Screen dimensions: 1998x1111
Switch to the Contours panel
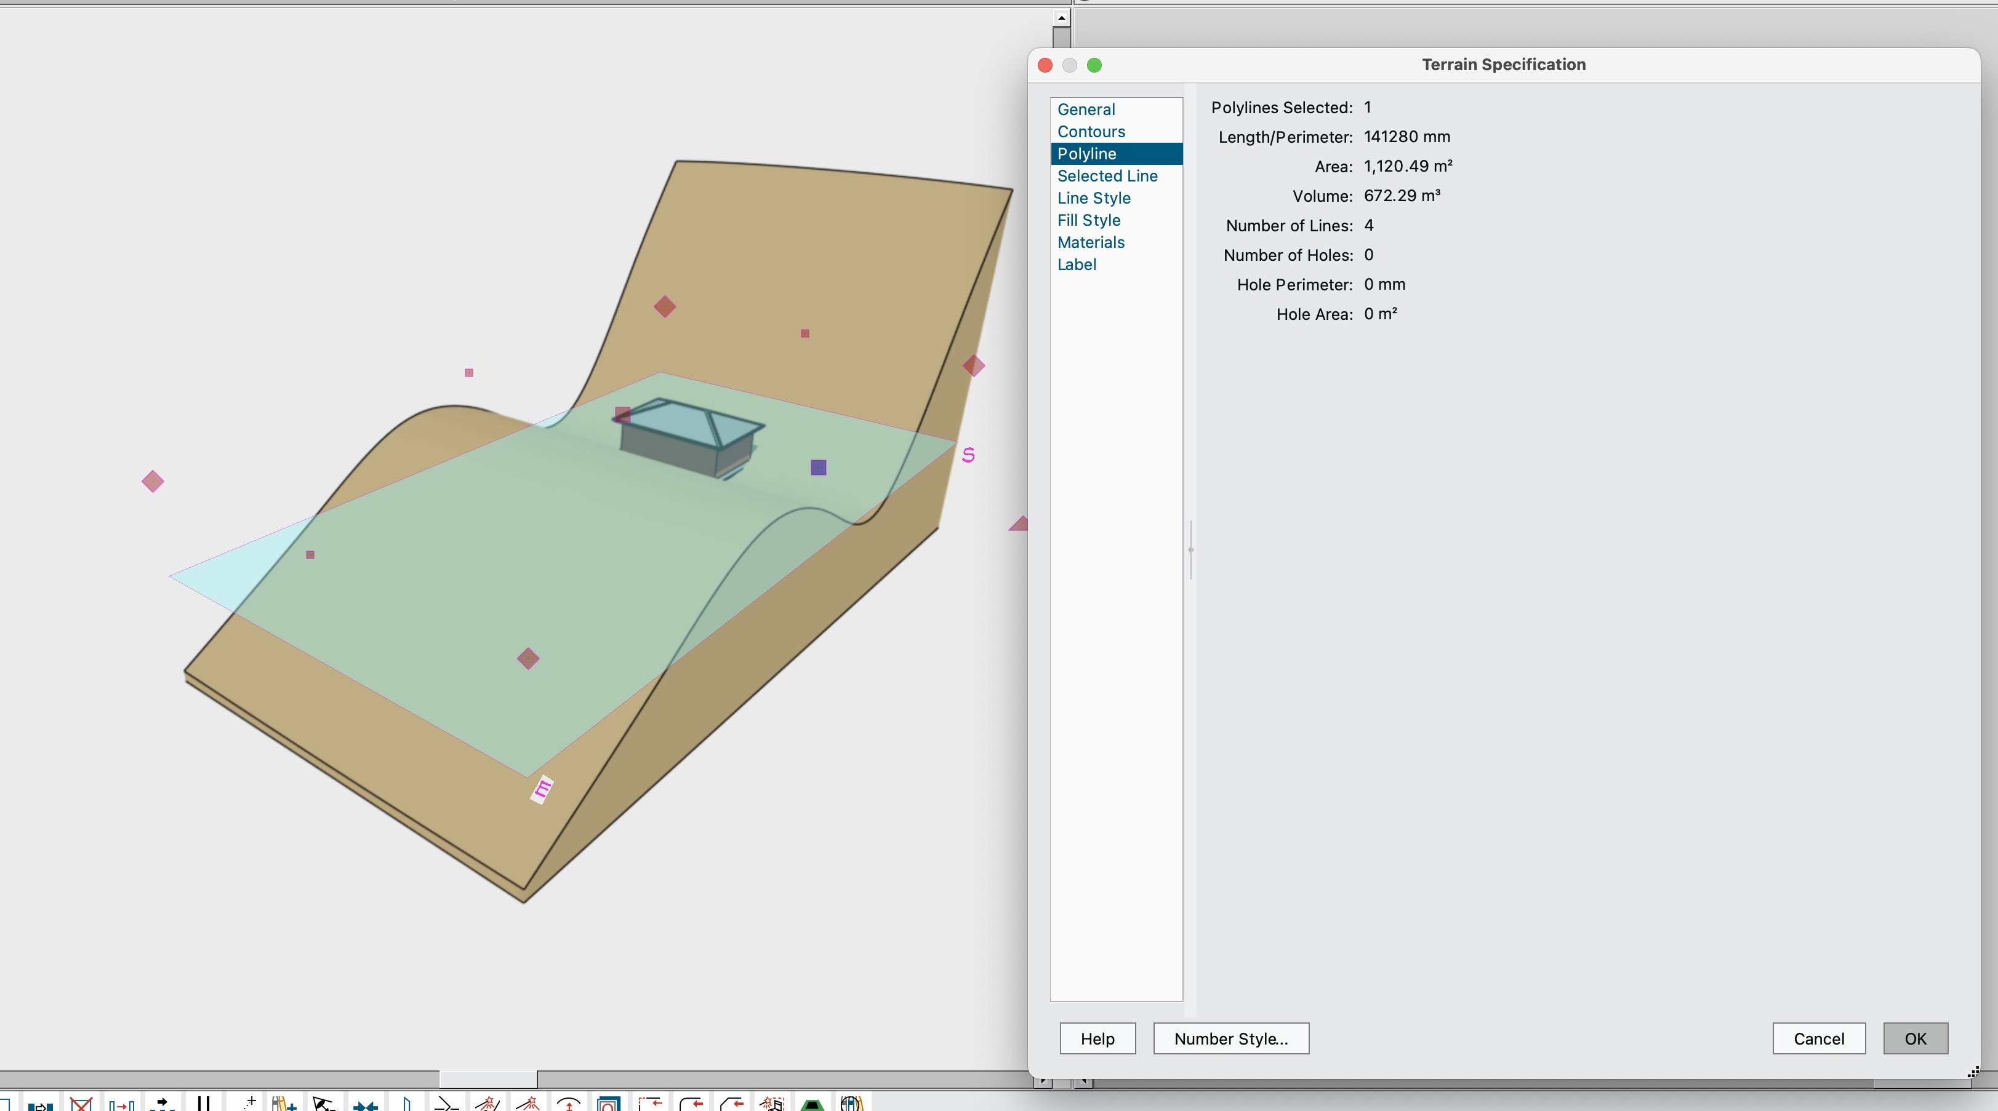click(x=1091, y=132)
